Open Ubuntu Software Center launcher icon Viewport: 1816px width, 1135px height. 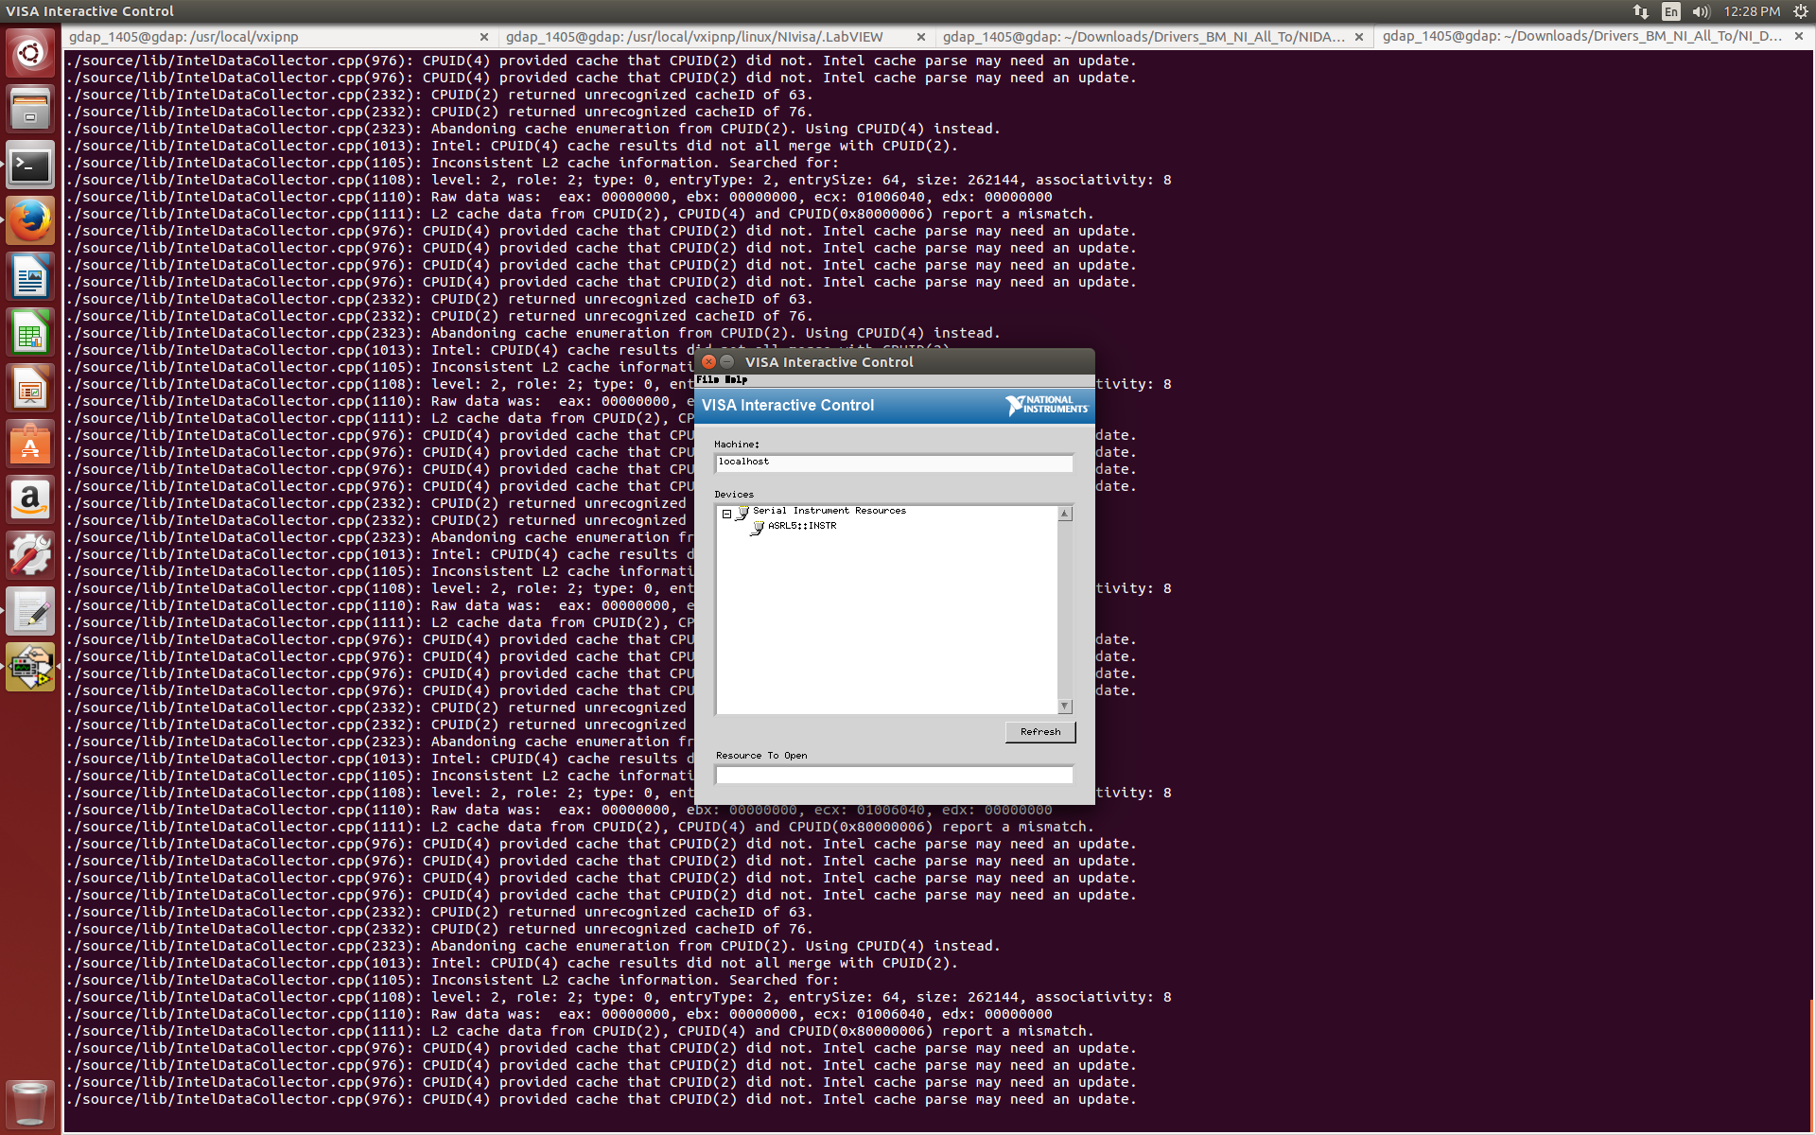[30, 445]
